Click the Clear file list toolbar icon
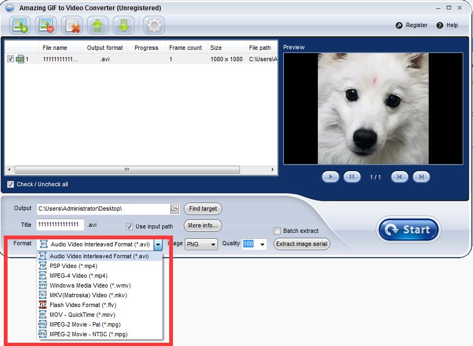The height and width of the screenshot is (346, 473). pos(72,25)
